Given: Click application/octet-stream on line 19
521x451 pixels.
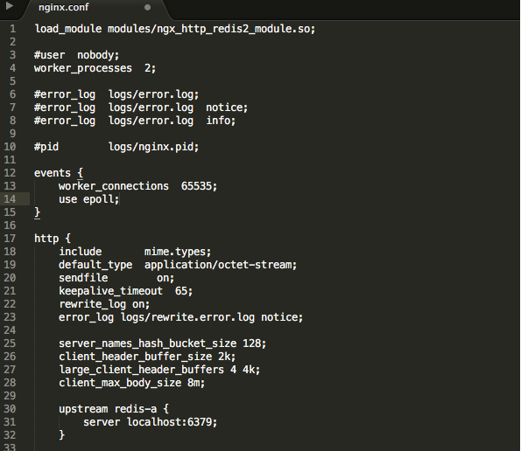Looking at the screenshot, I should (x=218, y=265).
